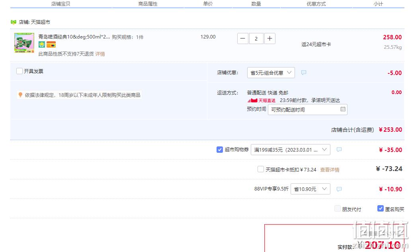The height and width of the screenshot is (252, 412).
Task: Uncheck the 超市购物券 coupon checkbox
Action: (220, 150)
